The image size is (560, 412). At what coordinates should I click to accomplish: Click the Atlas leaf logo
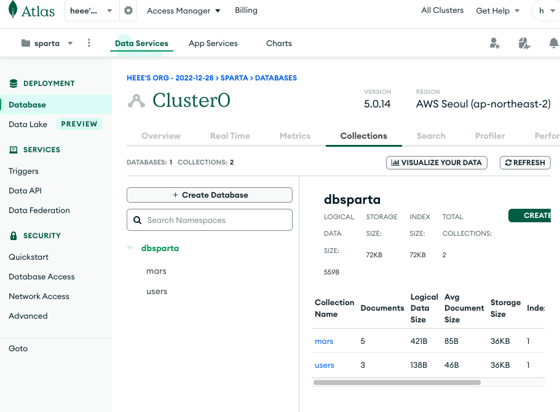pos(13,10)
